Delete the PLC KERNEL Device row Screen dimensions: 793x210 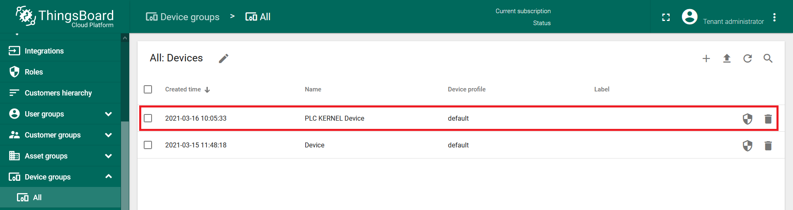[x=768, y=119]
